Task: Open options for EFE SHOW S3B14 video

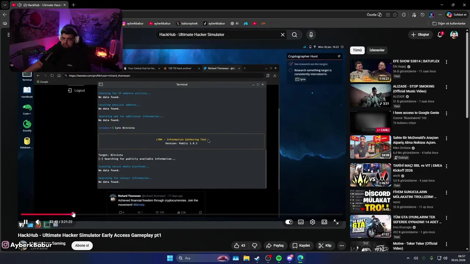Action: (x=446, y=62)
